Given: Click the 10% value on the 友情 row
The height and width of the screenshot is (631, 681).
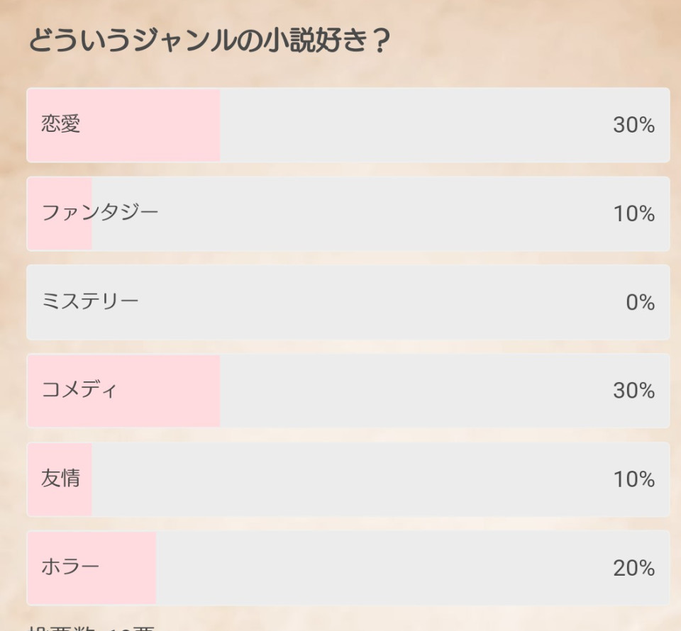Looking at the screenshot, I should point(633,479).
